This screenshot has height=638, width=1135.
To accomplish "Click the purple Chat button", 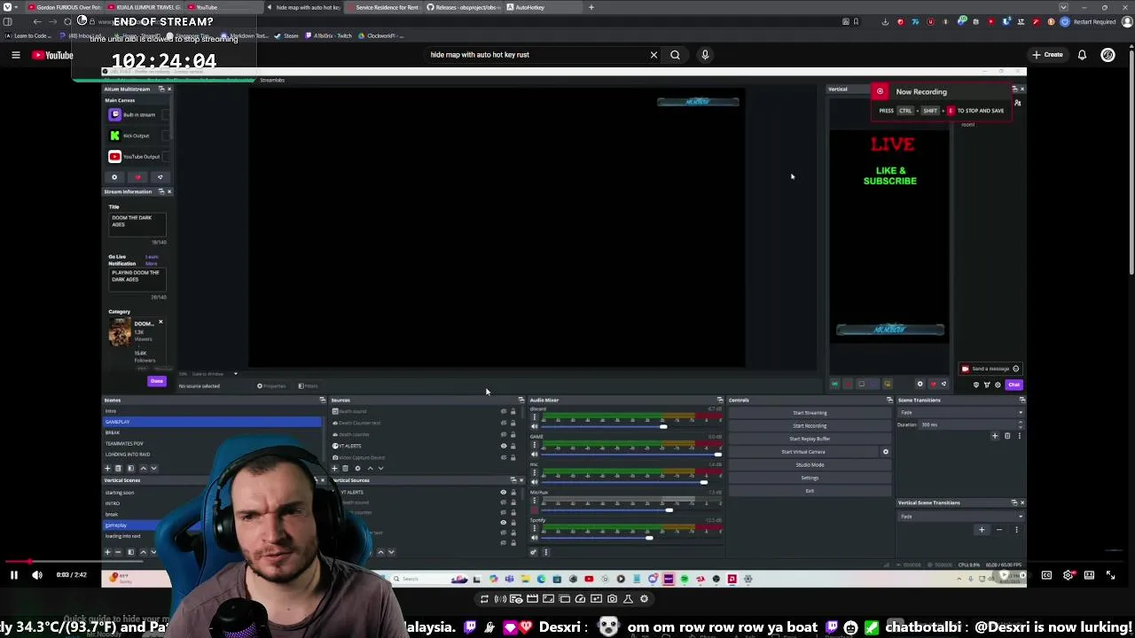I will tap(1014, 385).
